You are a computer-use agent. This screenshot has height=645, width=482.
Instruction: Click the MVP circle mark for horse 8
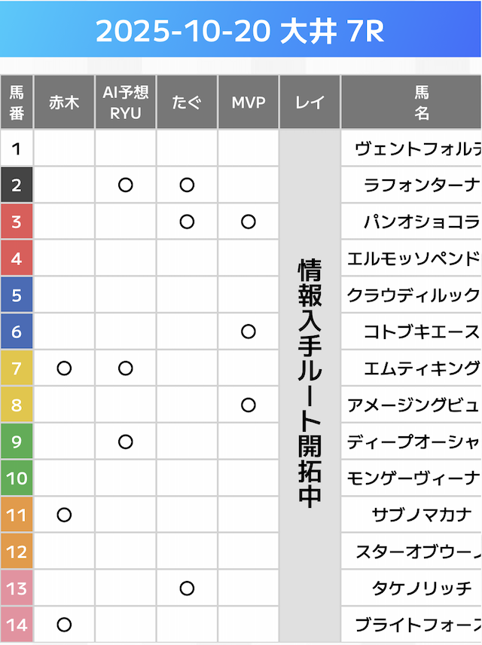[x=249, y=405]
